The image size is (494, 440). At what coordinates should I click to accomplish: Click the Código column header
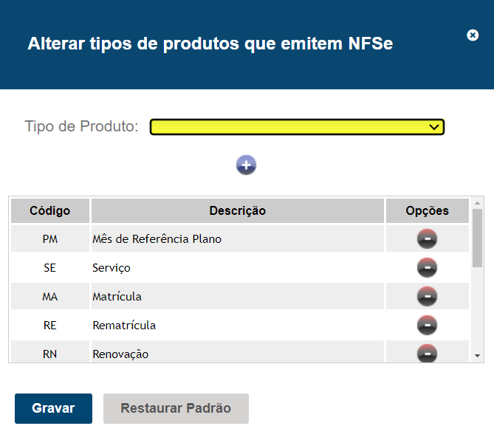point(50,211)
